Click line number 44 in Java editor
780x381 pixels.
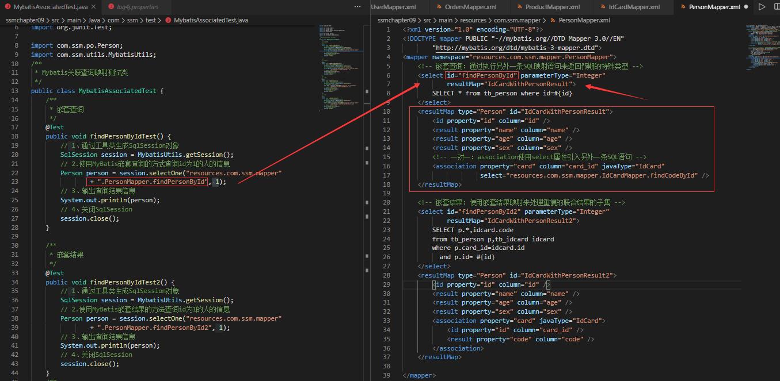pos(16,373)
